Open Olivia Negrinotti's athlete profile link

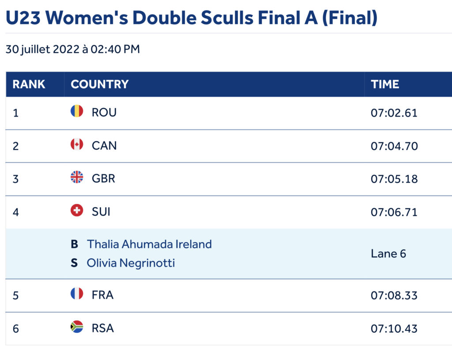[131, 263]
